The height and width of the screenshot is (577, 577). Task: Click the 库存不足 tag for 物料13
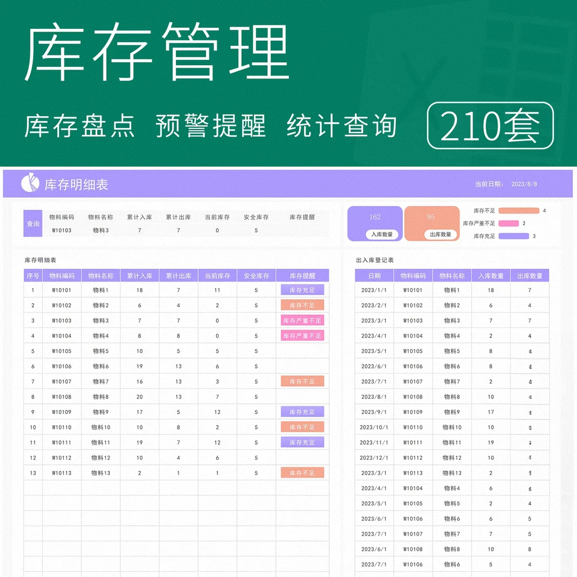coord(302,473)
